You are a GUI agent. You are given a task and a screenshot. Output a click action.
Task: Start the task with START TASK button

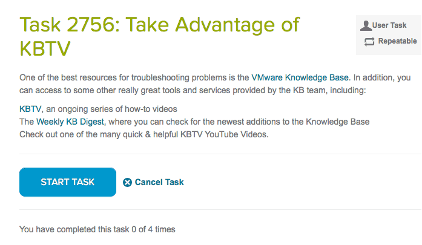click(x=68, y=182)
